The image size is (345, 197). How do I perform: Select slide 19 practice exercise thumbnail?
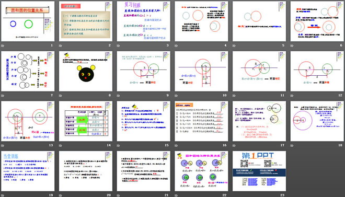click(x=28, y=171)
